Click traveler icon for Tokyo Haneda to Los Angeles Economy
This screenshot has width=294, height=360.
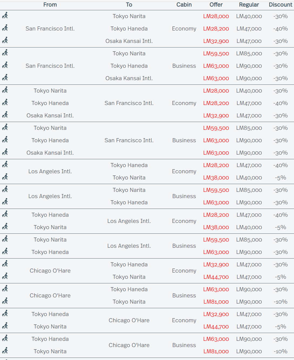[x=5, y=214]
